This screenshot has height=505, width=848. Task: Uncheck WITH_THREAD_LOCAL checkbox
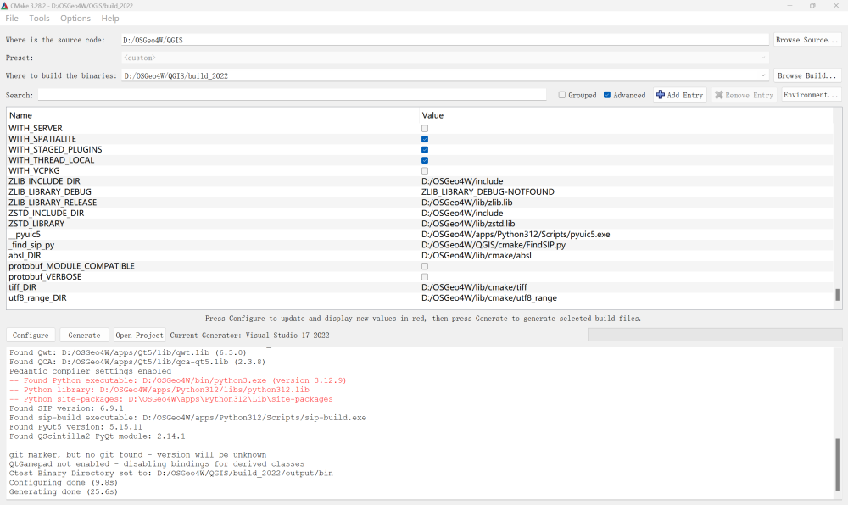pyautogui.click(x=425, y=160)
